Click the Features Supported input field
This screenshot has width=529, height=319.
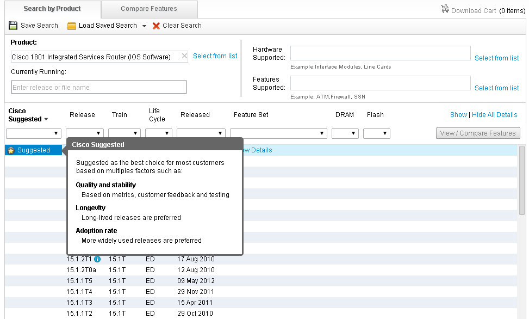click(x=380, y=83)
